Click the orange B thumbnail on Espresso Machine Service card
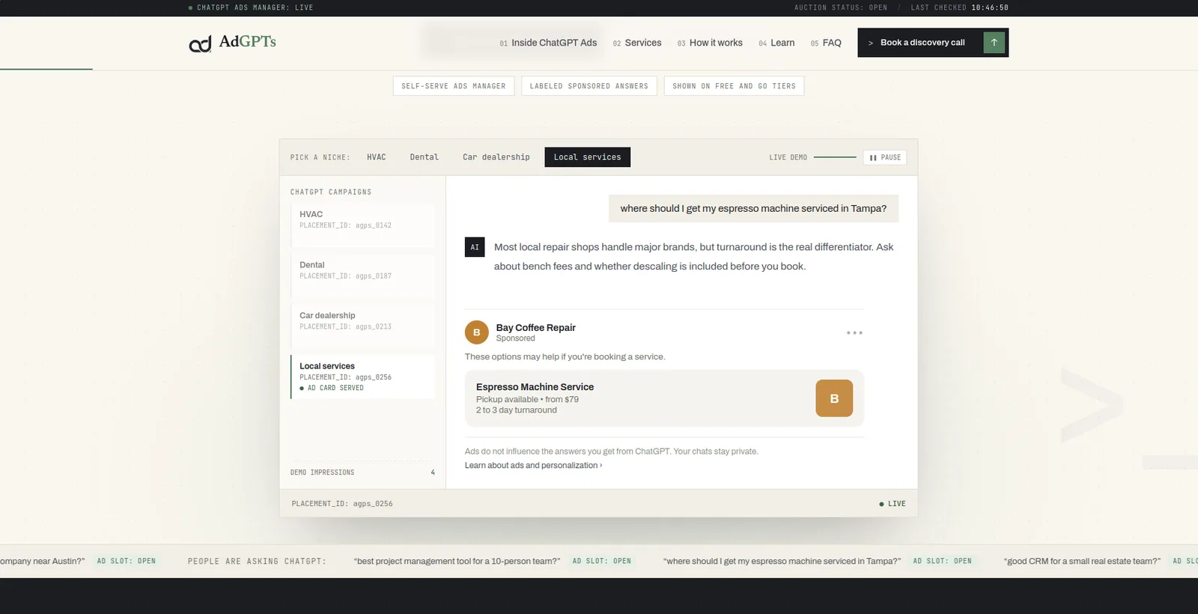The height and width of the screenshot is (614, 1198). 834,398
